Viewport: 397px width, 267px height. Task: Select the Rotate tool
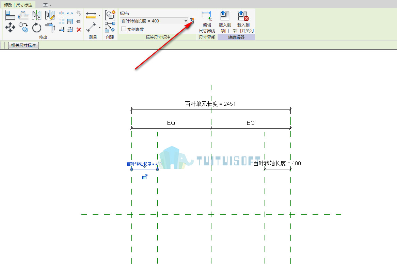point(36,27)
